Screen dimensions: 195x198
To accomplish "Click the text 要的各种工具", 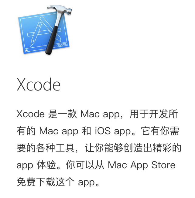I will [x=46, y=148].
